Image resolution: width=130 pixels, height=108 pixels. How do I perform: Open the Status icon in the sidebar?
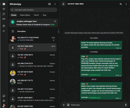(x=4, y=9)
